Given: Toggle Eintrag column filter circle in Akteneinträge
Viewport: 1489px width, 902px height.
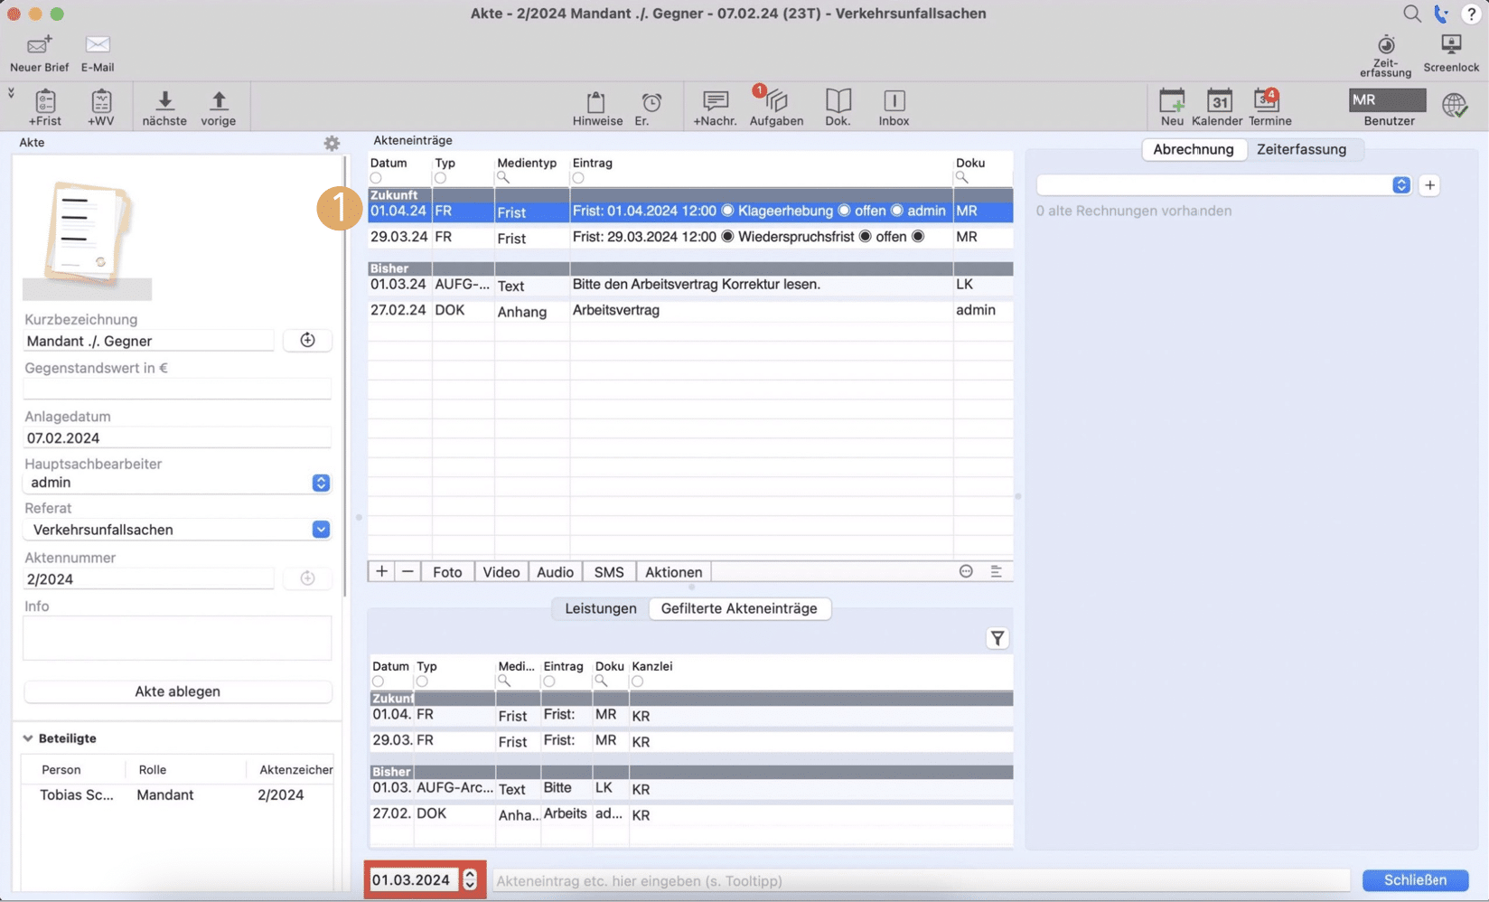Looking at the screenshot, I should pos(578,178).
